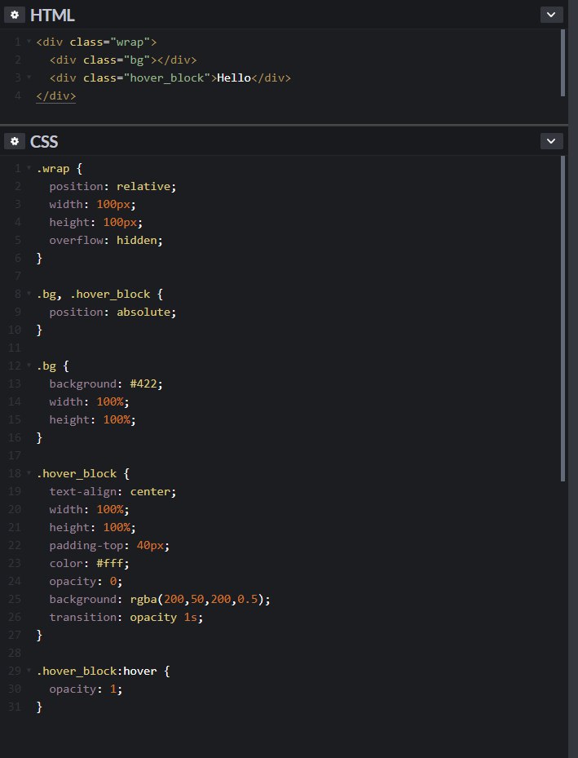Click the "transition: opacity 1s;" declaration
This screenshot has height=758, width=578.
coord(126,618)
